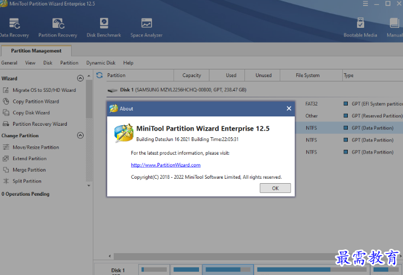403x275 pixels.
Task: Open the hamburger menu in title bar
Action: pyautogui.click(x=365, y=4)
